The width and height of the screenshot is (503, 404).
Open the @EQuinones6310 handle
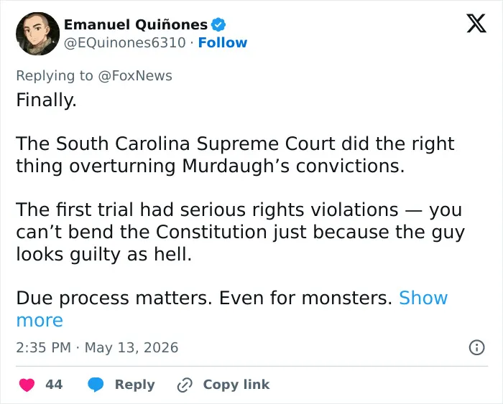click(125, 42)
